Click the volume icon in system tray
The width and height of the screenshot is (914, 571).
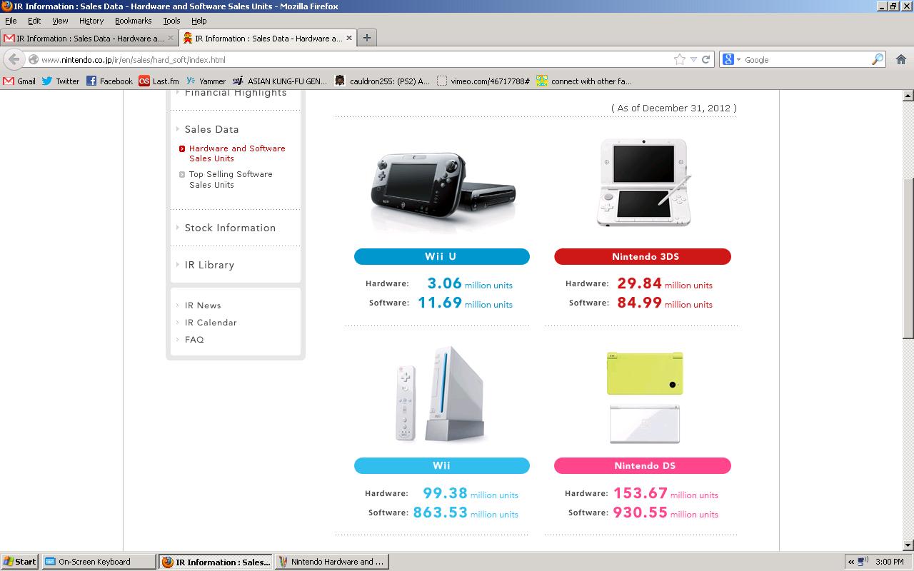pyautogui.click(x=863, y=562)
